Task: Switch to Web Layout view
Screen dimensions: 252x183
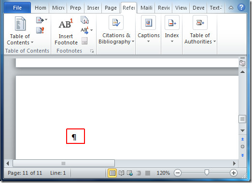Action: pyautogui.click(x=130, y=173)
